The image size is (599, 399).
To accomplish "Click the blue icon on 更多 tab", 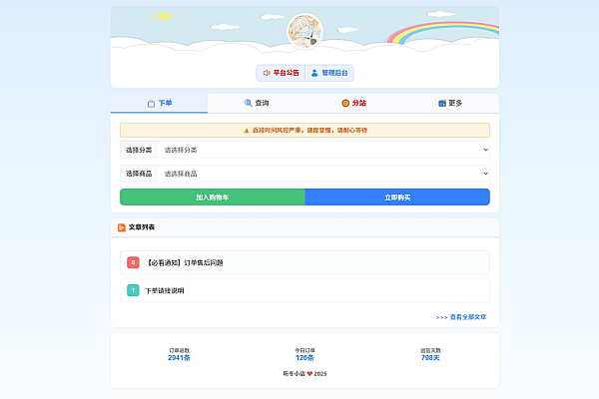I will [x=442, y=103].
